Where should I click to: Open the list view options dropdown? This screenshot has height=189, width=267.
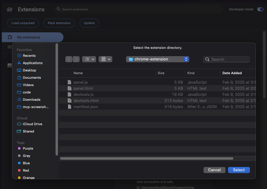(x=89, y=59)
